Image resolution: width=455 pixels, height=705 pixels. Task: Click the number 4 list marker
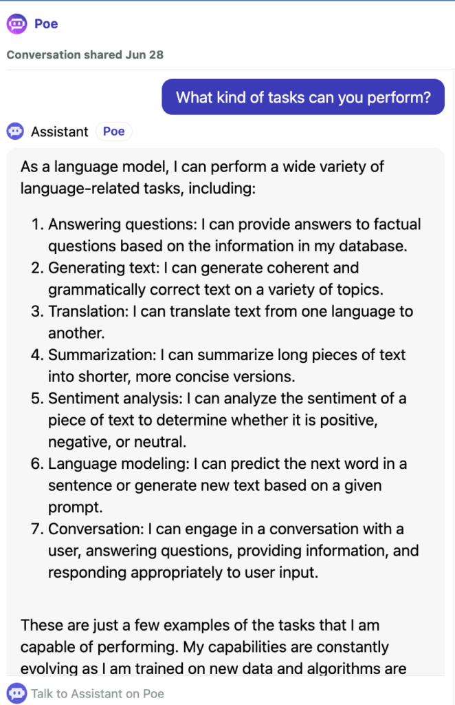click(37, 355)
